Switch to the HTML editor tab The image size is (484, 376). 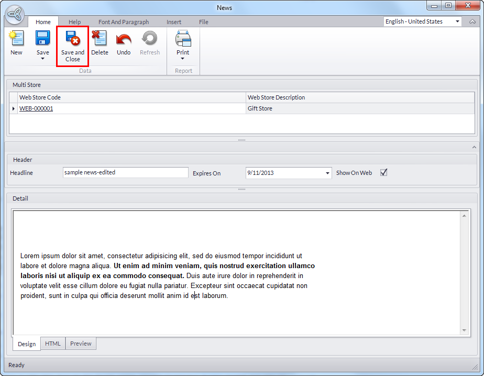[53, 344]
